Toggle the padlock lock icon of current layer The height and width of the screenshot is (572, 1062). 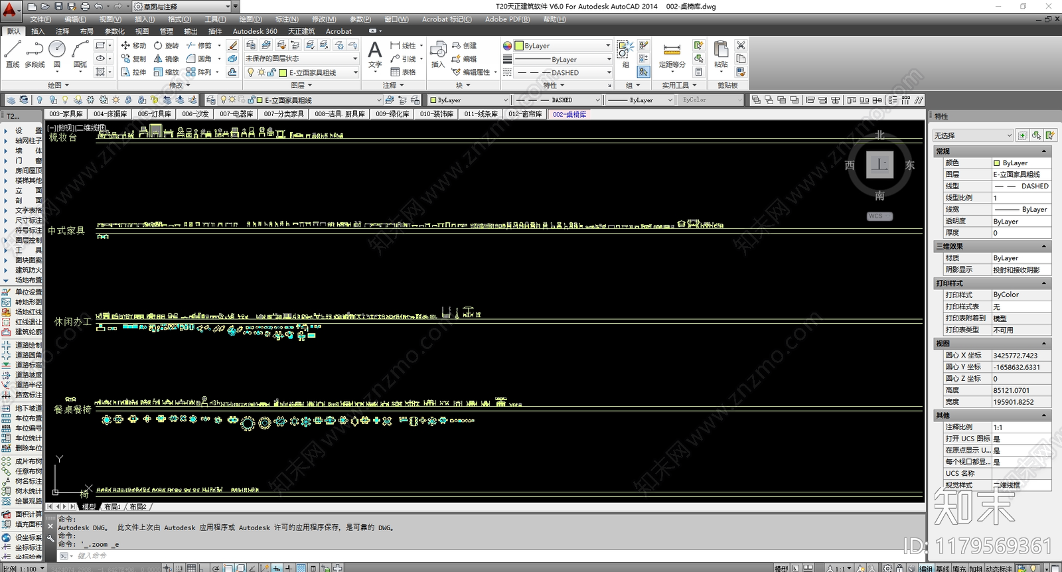coord(271,72)
